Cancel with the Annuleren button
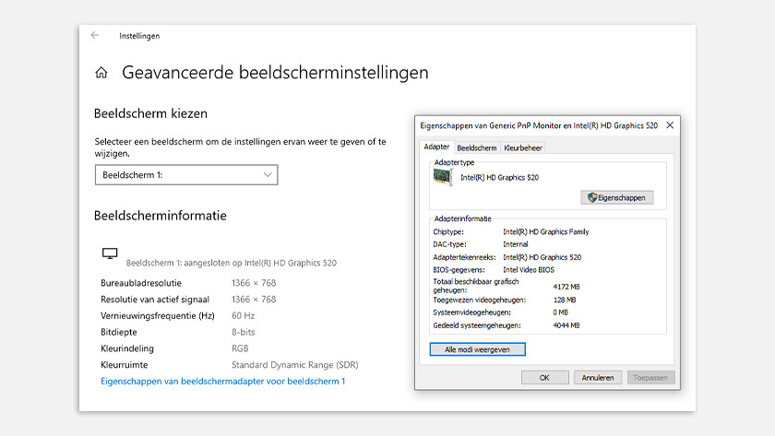775x436 pixels. coord(598,377)
